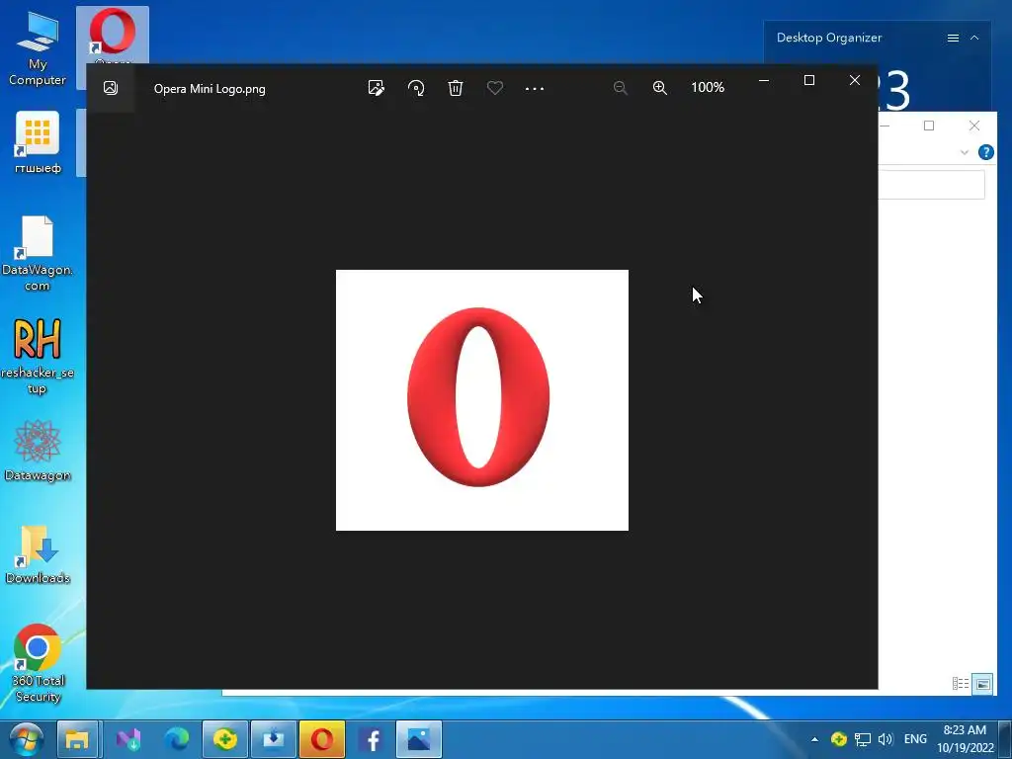Open the гтшыеф desktop shortcut
The width and height of the screenshot is (1012, 759).
[38, 142]
